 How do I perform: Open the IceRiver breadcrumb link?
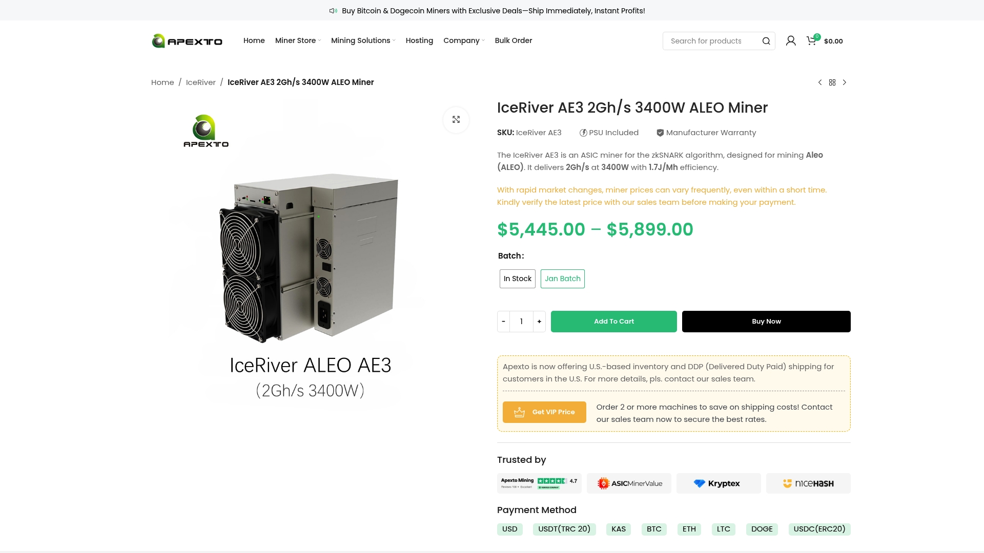pos(200,82)
